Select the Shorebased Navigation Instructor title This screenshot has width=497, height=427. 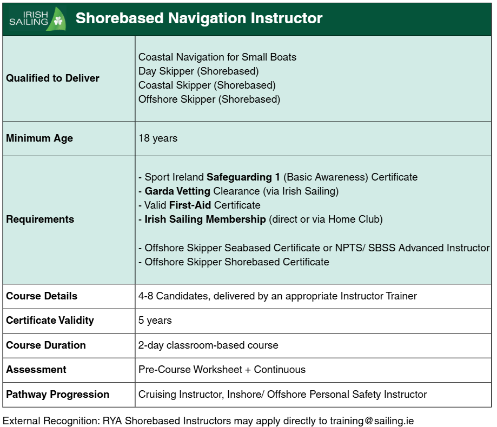[198, 18]
